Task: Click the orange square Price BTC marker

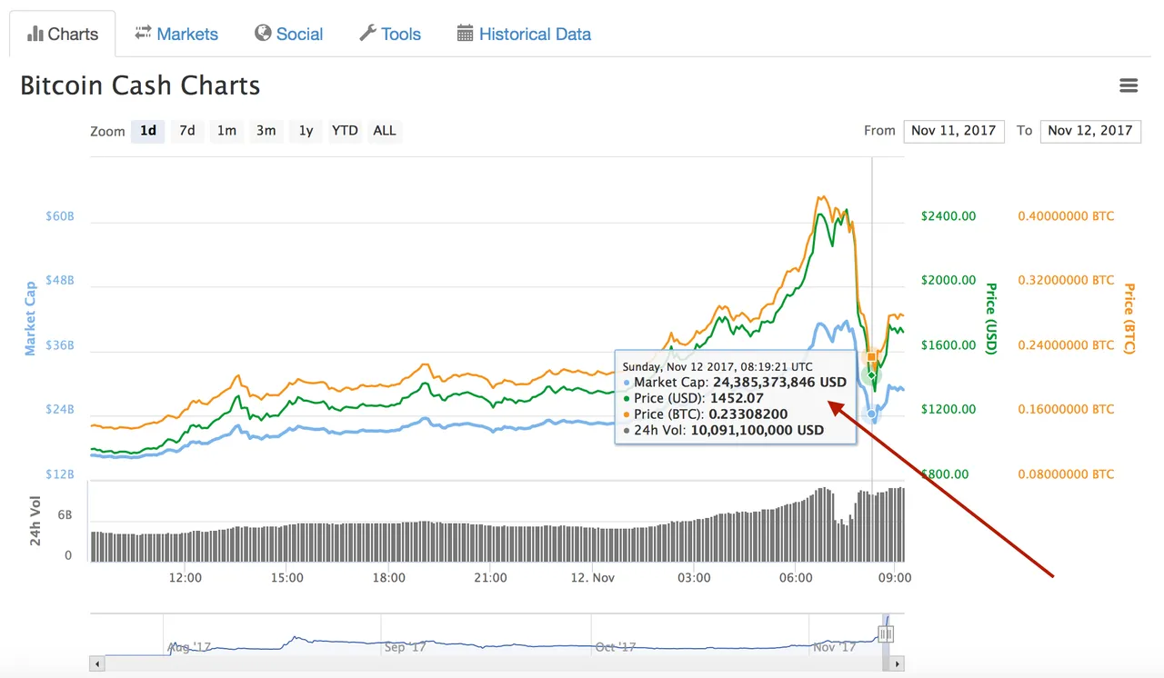Action: [870, 356]
